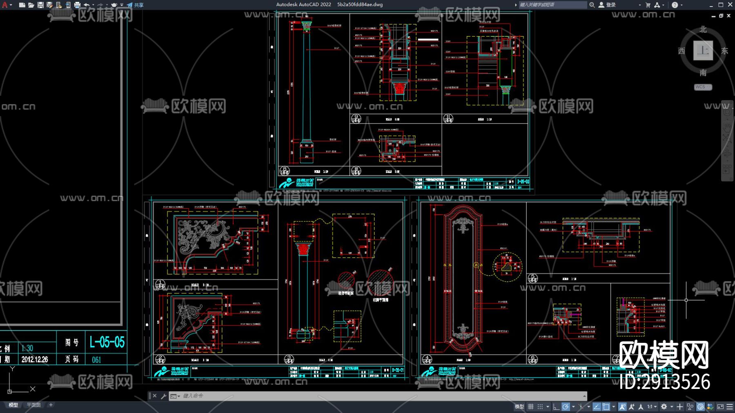The height and width of the screenshot is (413, 735).
Task: Click the search magnifier icon
Action: (x=592, y=5)
